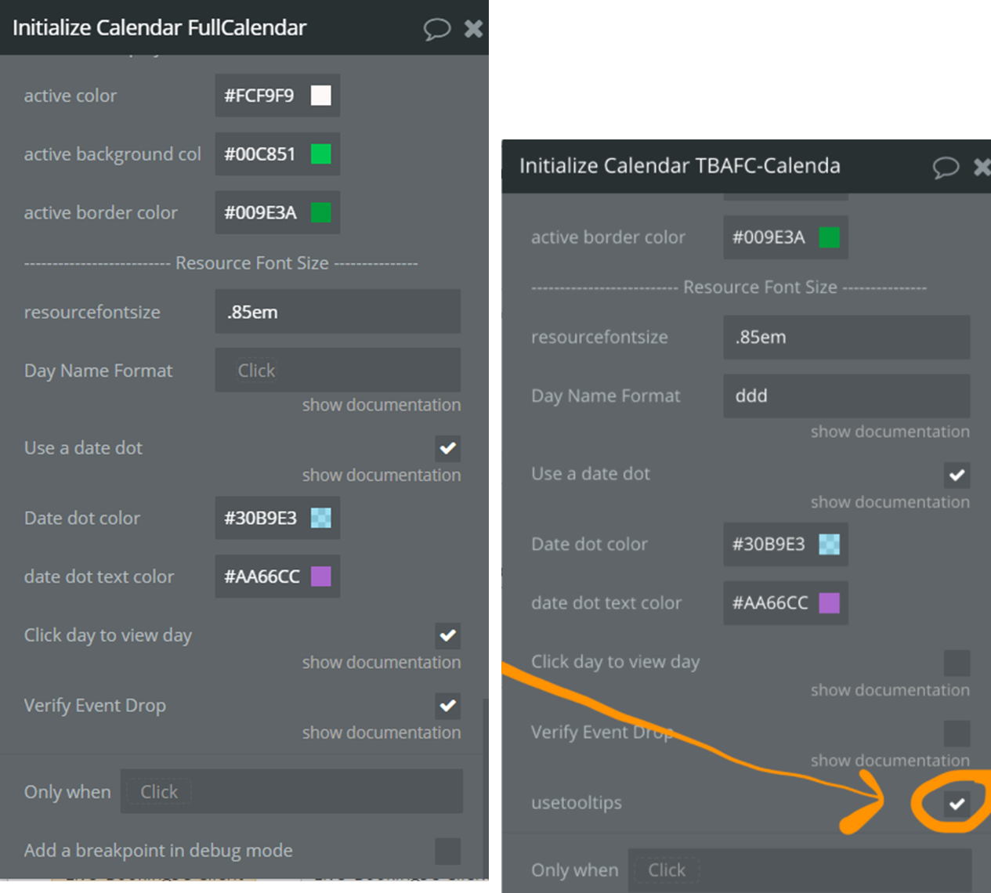Click 'Initialize Calendar TBAFC-Calenda' title text
This screenshot has width=991, height=893.
(680, 166)
